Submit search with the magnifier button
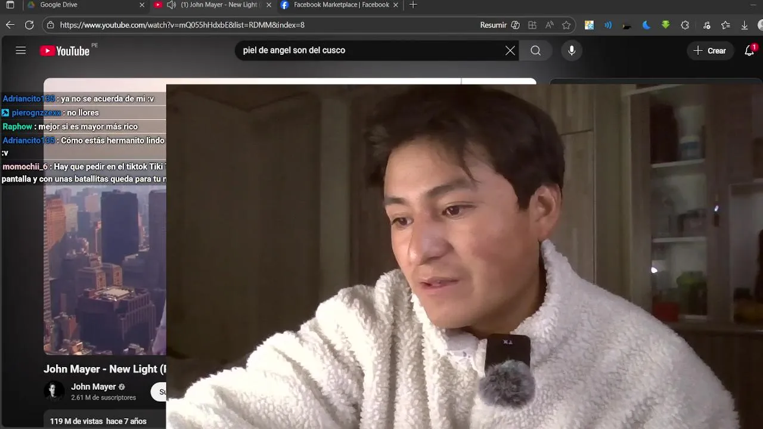The width and height of the screenshot is (763, 429). [x=535, y=51]
